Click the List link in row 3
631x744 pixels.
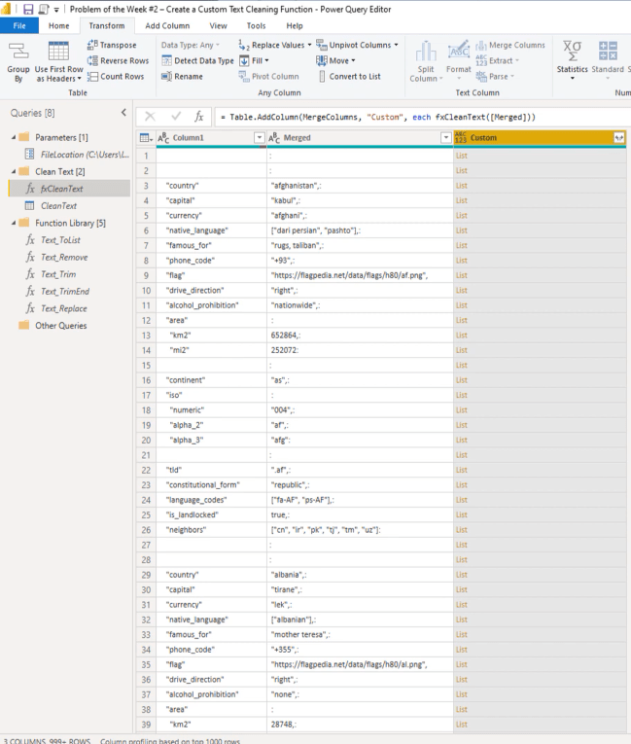coord(462,186)
